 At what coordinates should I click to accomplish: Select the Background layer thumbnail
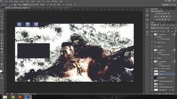(156, 90)
